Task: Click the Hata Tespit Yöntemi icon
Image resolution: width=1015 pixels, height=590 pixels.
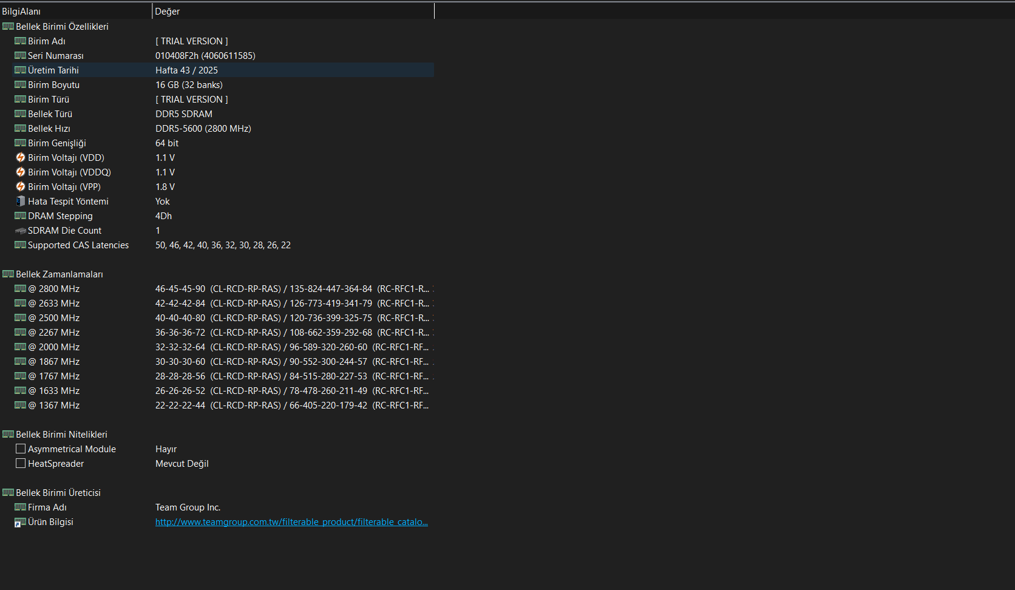Action: point(21,202)
